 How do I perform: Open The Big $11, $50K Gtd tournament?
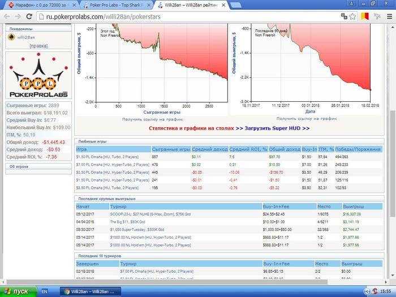click(x=127, y=222)
